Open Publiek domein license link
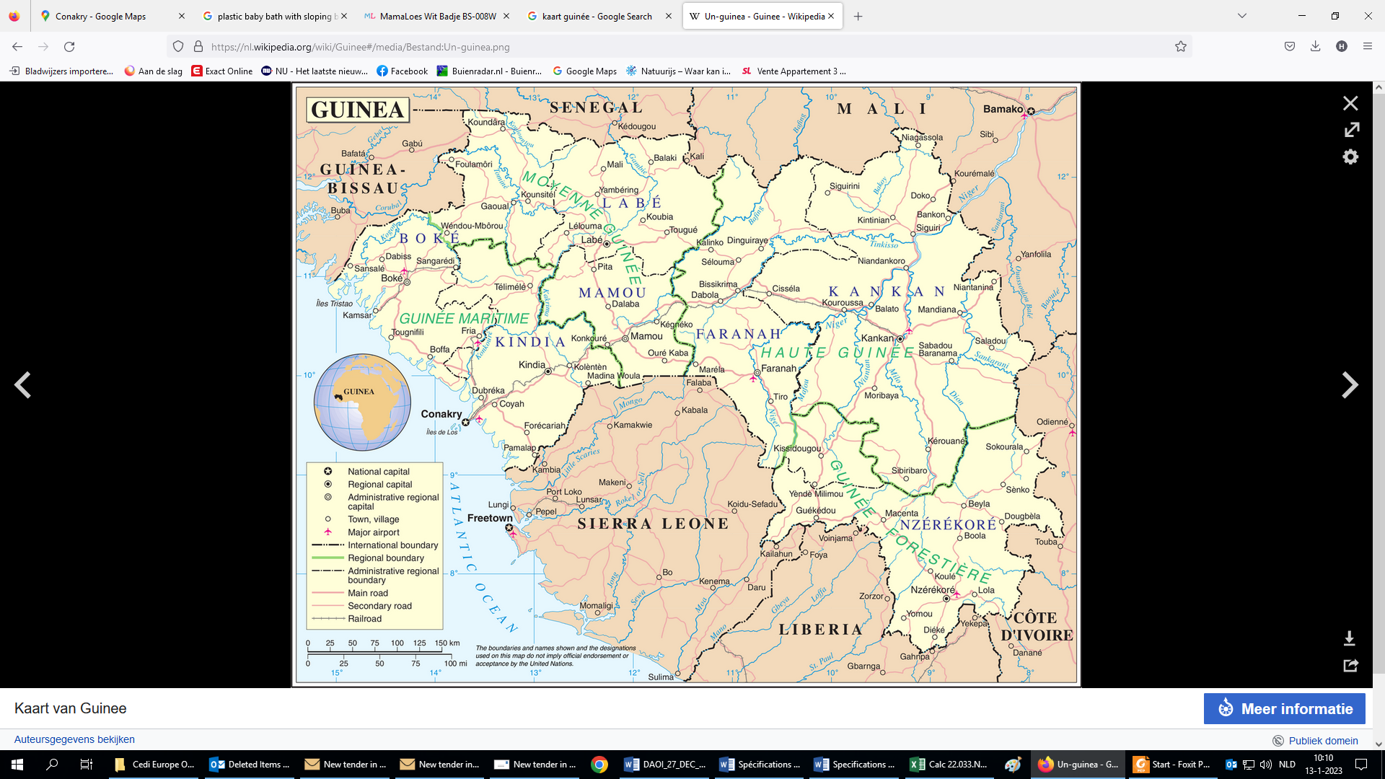1385x779 pixels. tap(1322, 741)
